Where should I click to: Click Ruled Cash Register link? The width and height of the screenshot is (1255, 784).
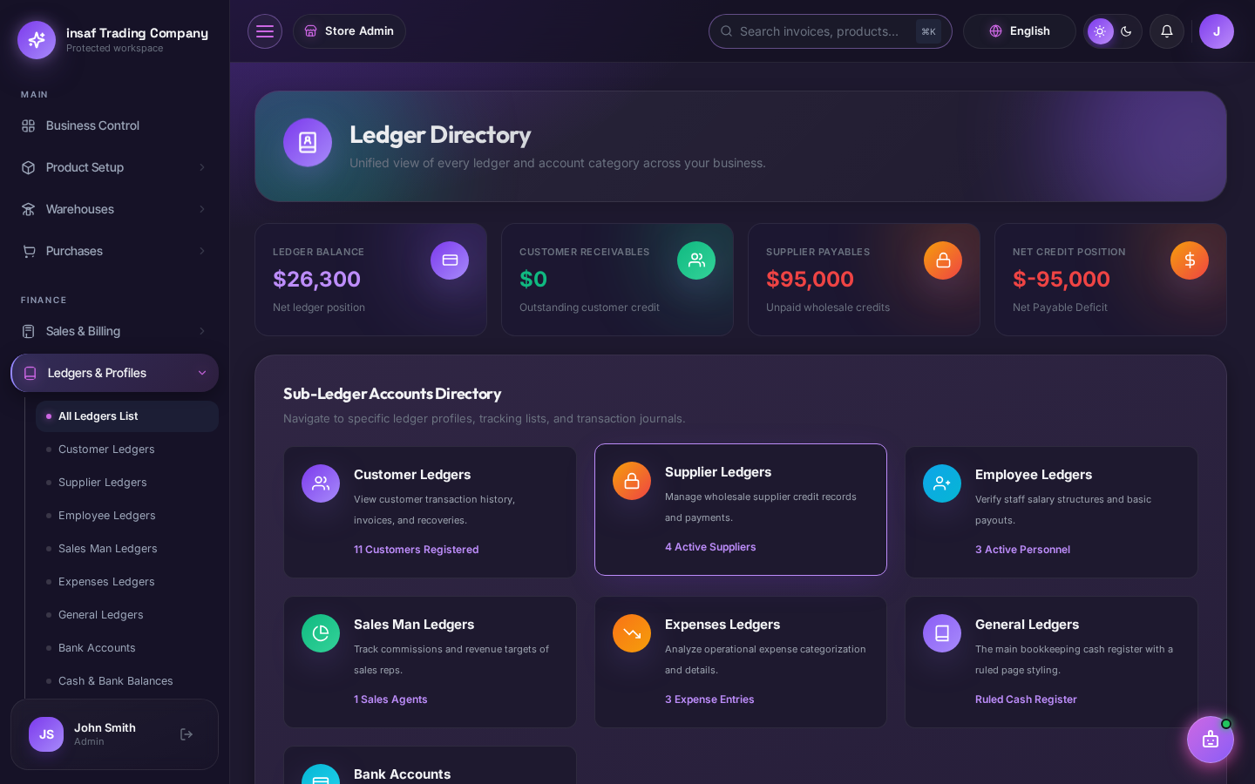pos(1026,700)
